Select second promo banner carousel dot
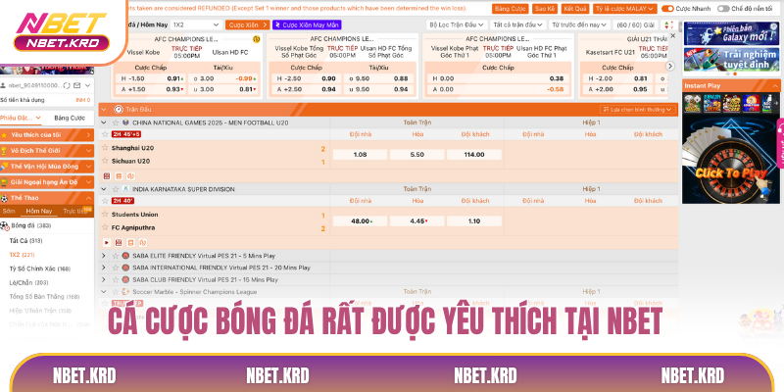 [734, 73]
